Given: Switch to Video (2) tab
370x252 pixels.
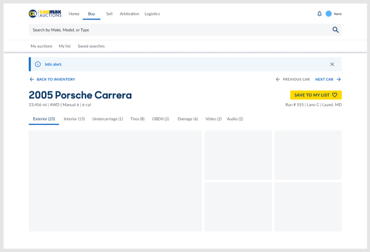Looking at the screenshot, I should 213,119.
